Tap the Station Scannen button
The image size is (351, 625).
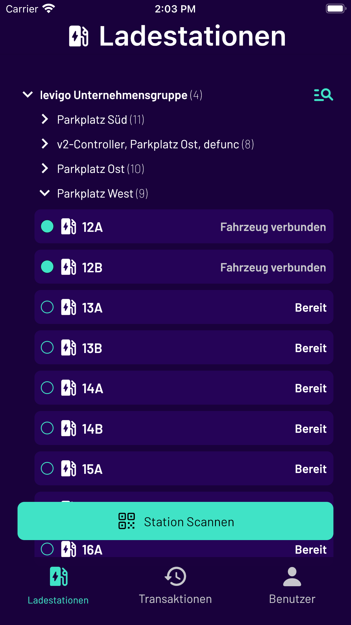click(x=175, y=521)
